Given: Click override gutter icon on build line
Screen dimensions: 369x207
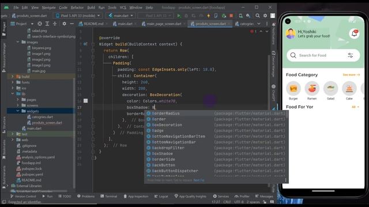Looking at the screenshot, I should 85,44.
